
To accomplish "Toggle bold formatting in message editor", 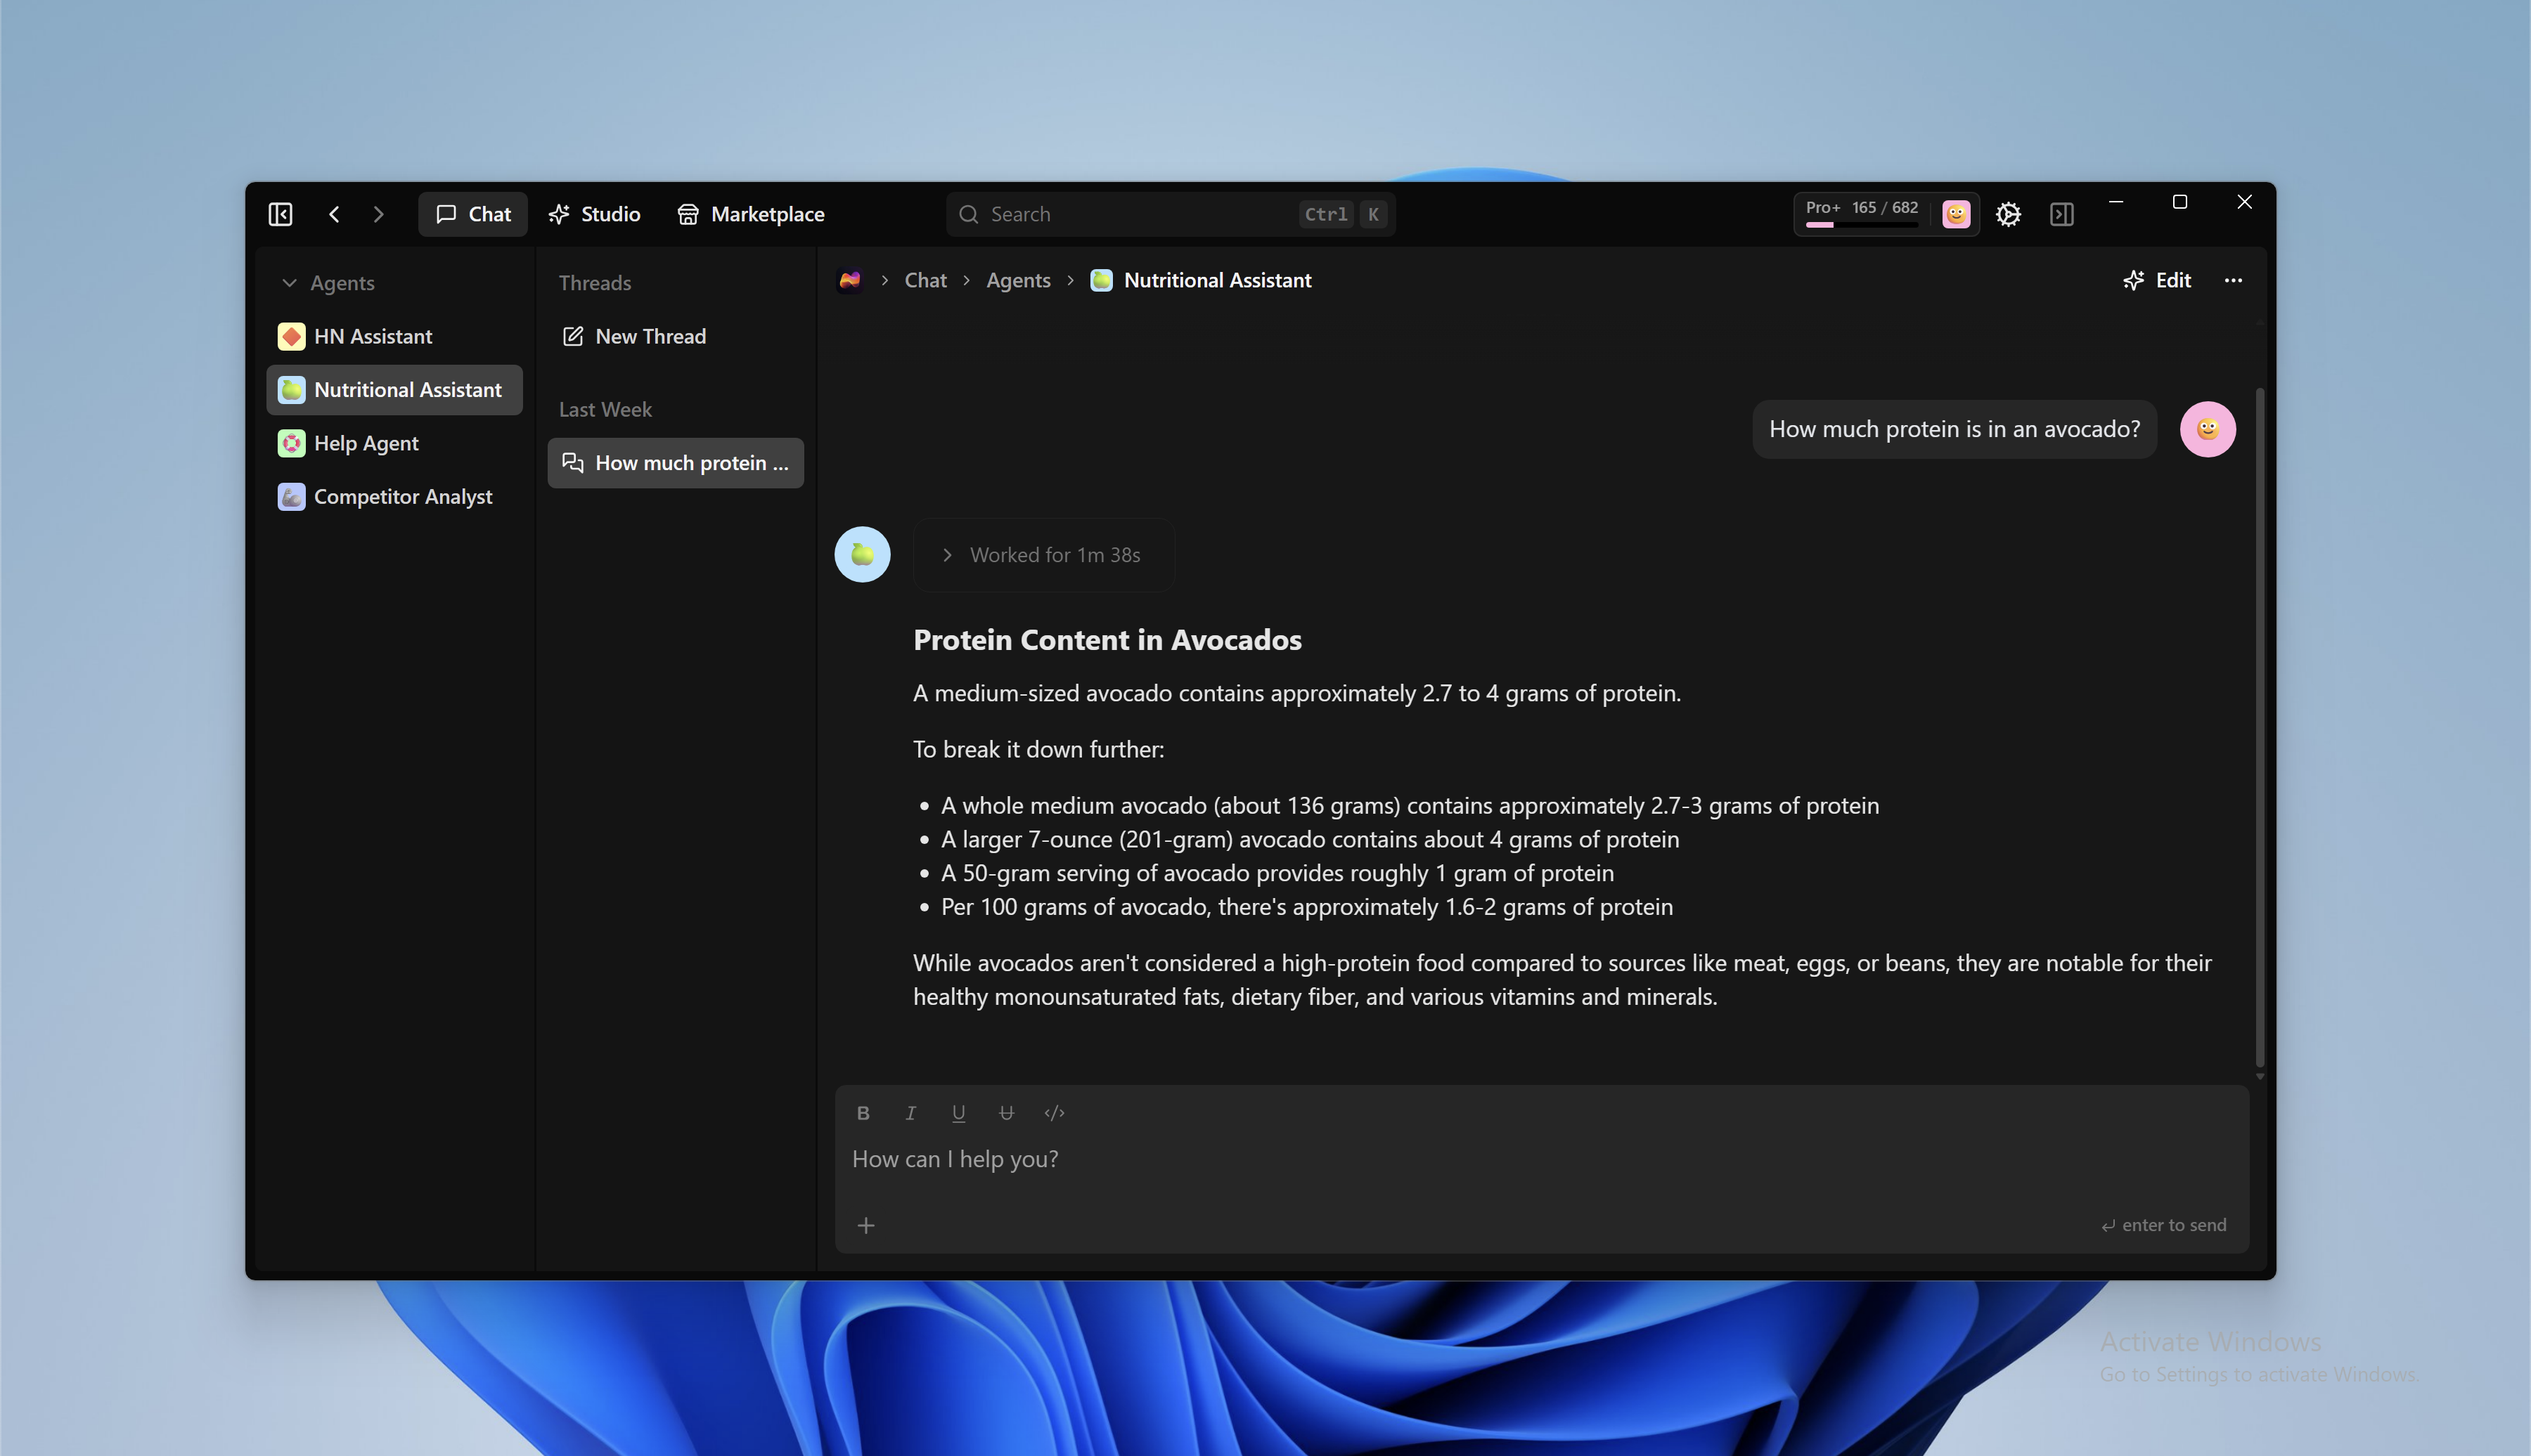I will [x=863, y=1113].
